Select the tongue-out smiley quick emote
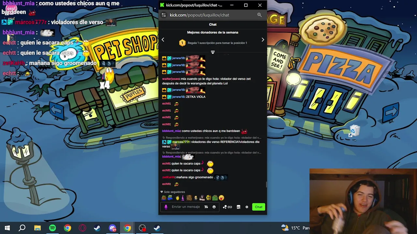The width and height of the screenshot is (417, 234). (x=222, y=198)
